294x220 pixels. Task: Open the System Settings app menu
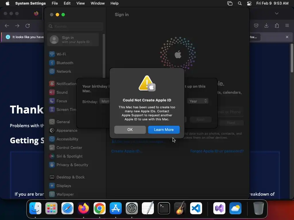click(x=30, y=3)
